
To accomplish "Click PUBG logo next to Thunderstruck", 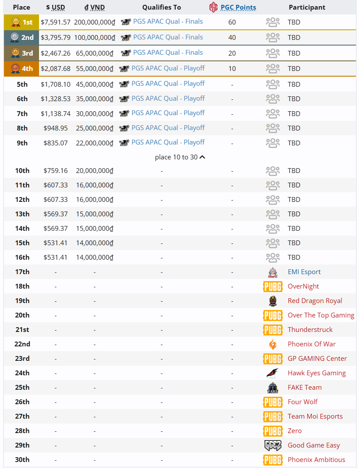I will (273, 330).
